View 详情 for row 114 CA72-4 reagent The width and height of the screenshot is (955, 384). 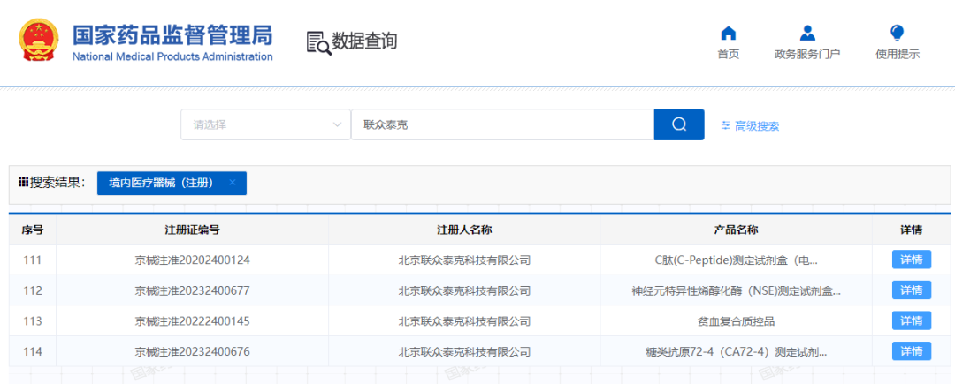tap(911, 351)
